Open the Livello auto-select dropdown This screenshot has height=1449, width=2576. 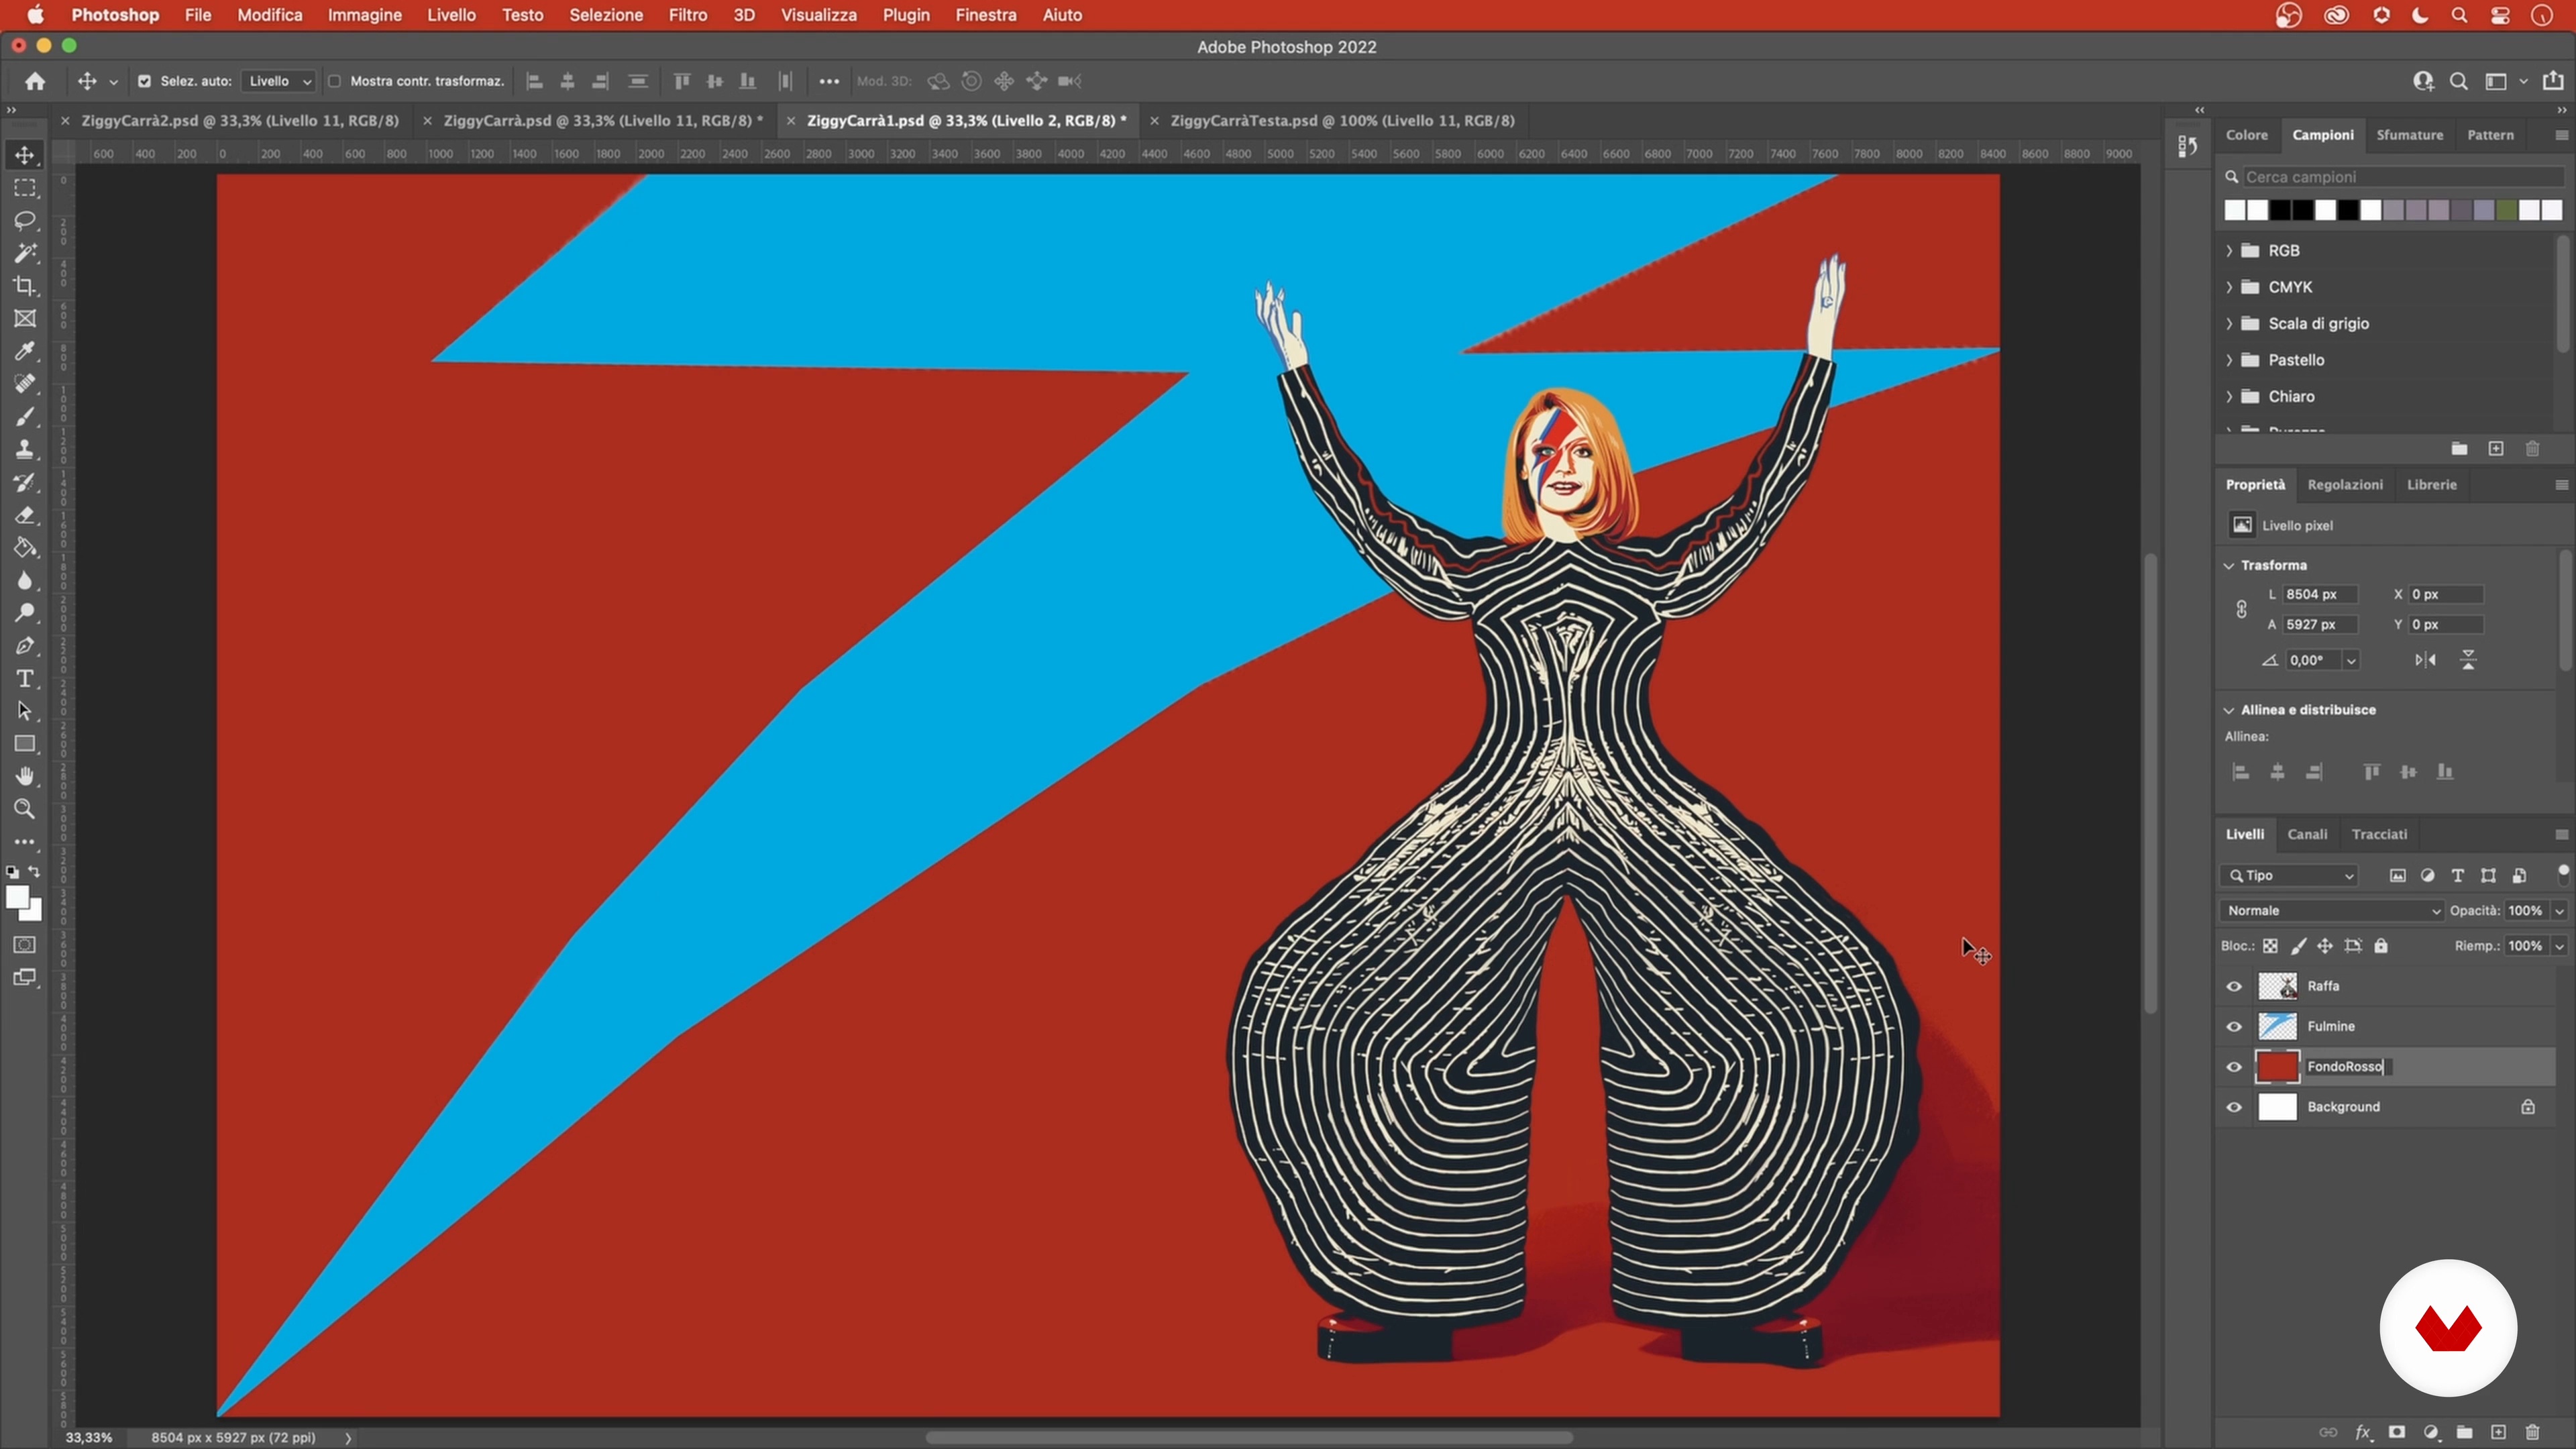(x=279, y=81)
